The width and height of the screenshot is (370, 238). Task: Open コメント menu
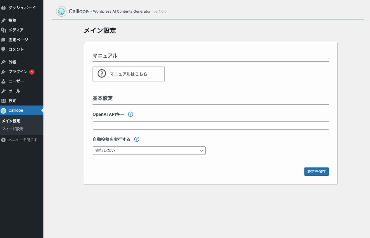[x=22, y=49]
